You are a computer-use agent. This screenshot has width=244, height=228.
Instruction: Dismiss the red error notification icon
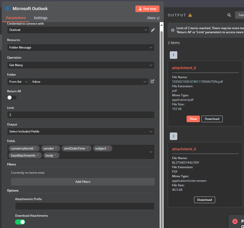pos(235,221)
